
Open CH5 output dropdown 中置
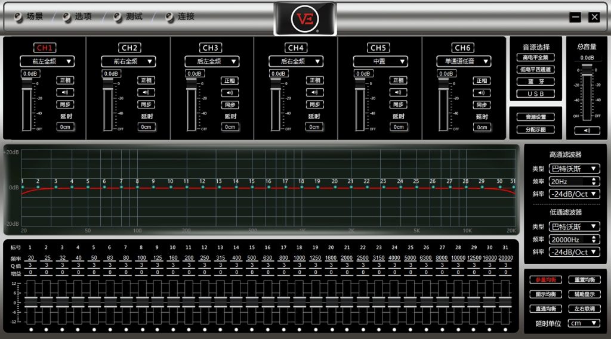click(380, 61)
